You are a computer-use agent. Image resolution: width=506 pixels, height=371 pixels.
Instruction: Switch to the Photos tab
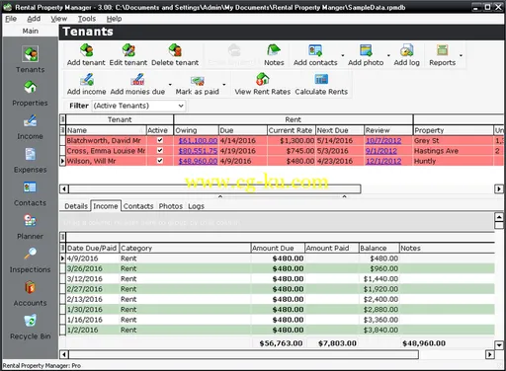tap(171, 206)
